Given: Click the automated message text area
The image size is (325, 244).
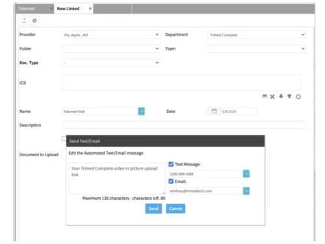Looking at the screenshot, I should (x=117, y=179).
